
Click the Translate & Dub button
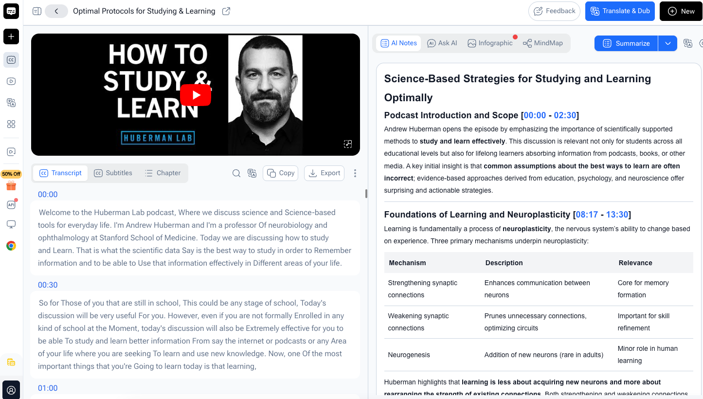point(620,11)
